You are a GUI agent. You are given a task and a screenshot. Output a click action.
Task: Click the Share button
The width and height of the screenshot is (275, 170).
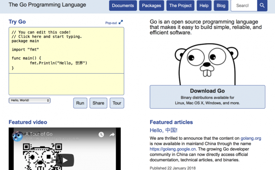click(x=98, y=103)
